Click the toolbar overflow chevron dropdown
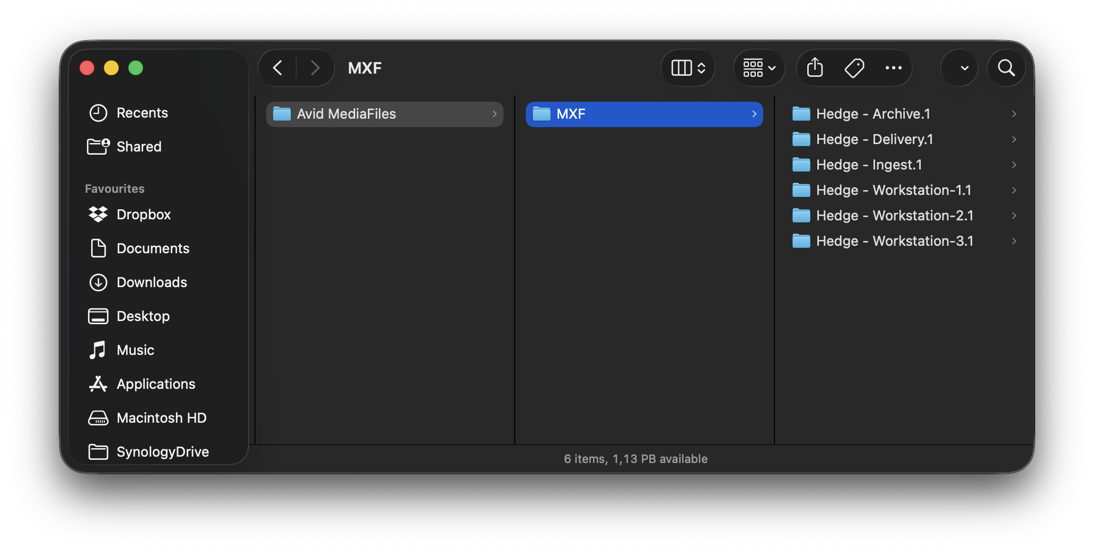Screen dimensions: 1094x552 (x=964, y=68)
